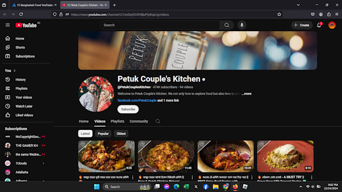342x192 pixels.
Task: Open a new browser tab
Action: pyautogui.click(x=114, y=5)
